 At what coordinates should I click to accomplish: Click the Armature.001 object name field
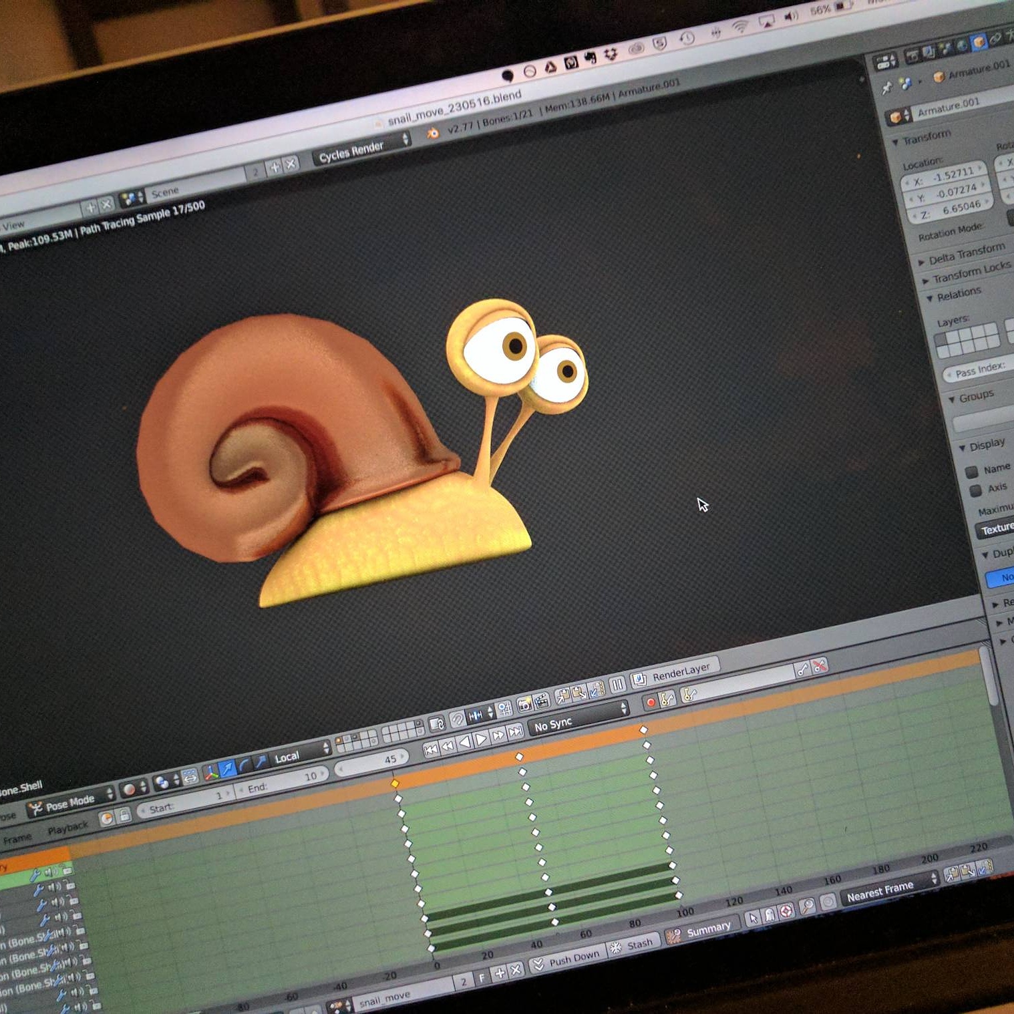pos(962,106)
